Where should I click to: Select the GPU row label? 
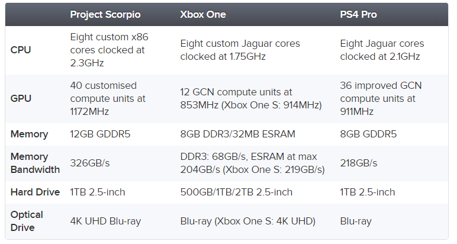[21, 98]
